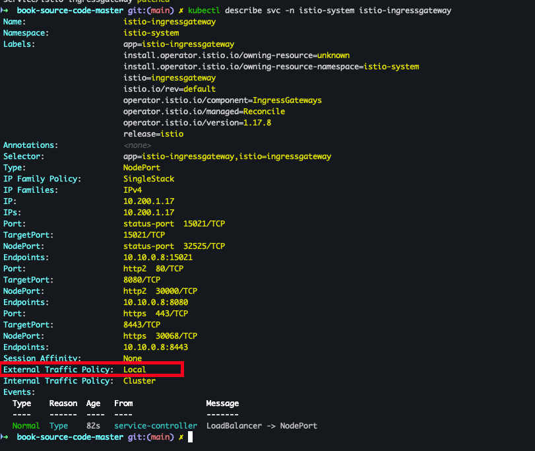The height and width of the screenshot is (451, 535).
Task: Click Internal Traffic Policy value Cluster
Action: tap(139, 381)
